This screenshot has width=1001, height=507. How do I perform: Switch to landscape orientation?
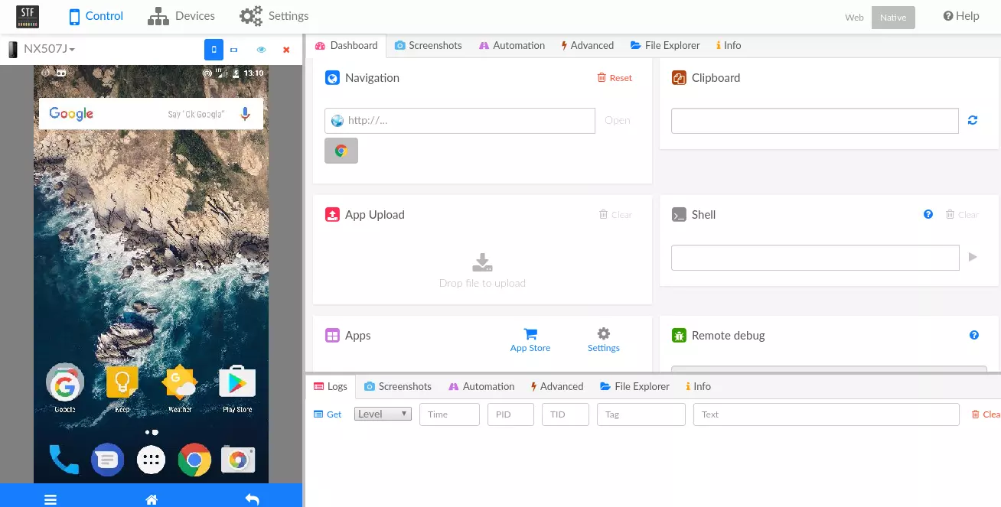pos(234,50)
